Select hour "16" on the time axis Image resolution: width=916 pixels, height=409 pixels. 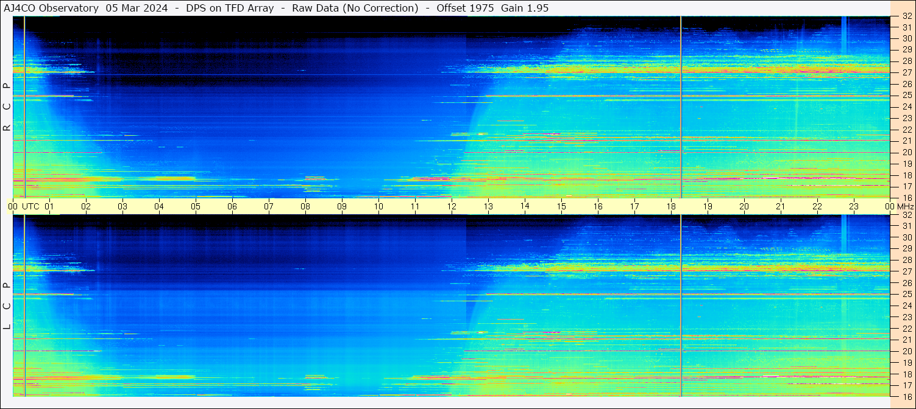pos(598,206)
